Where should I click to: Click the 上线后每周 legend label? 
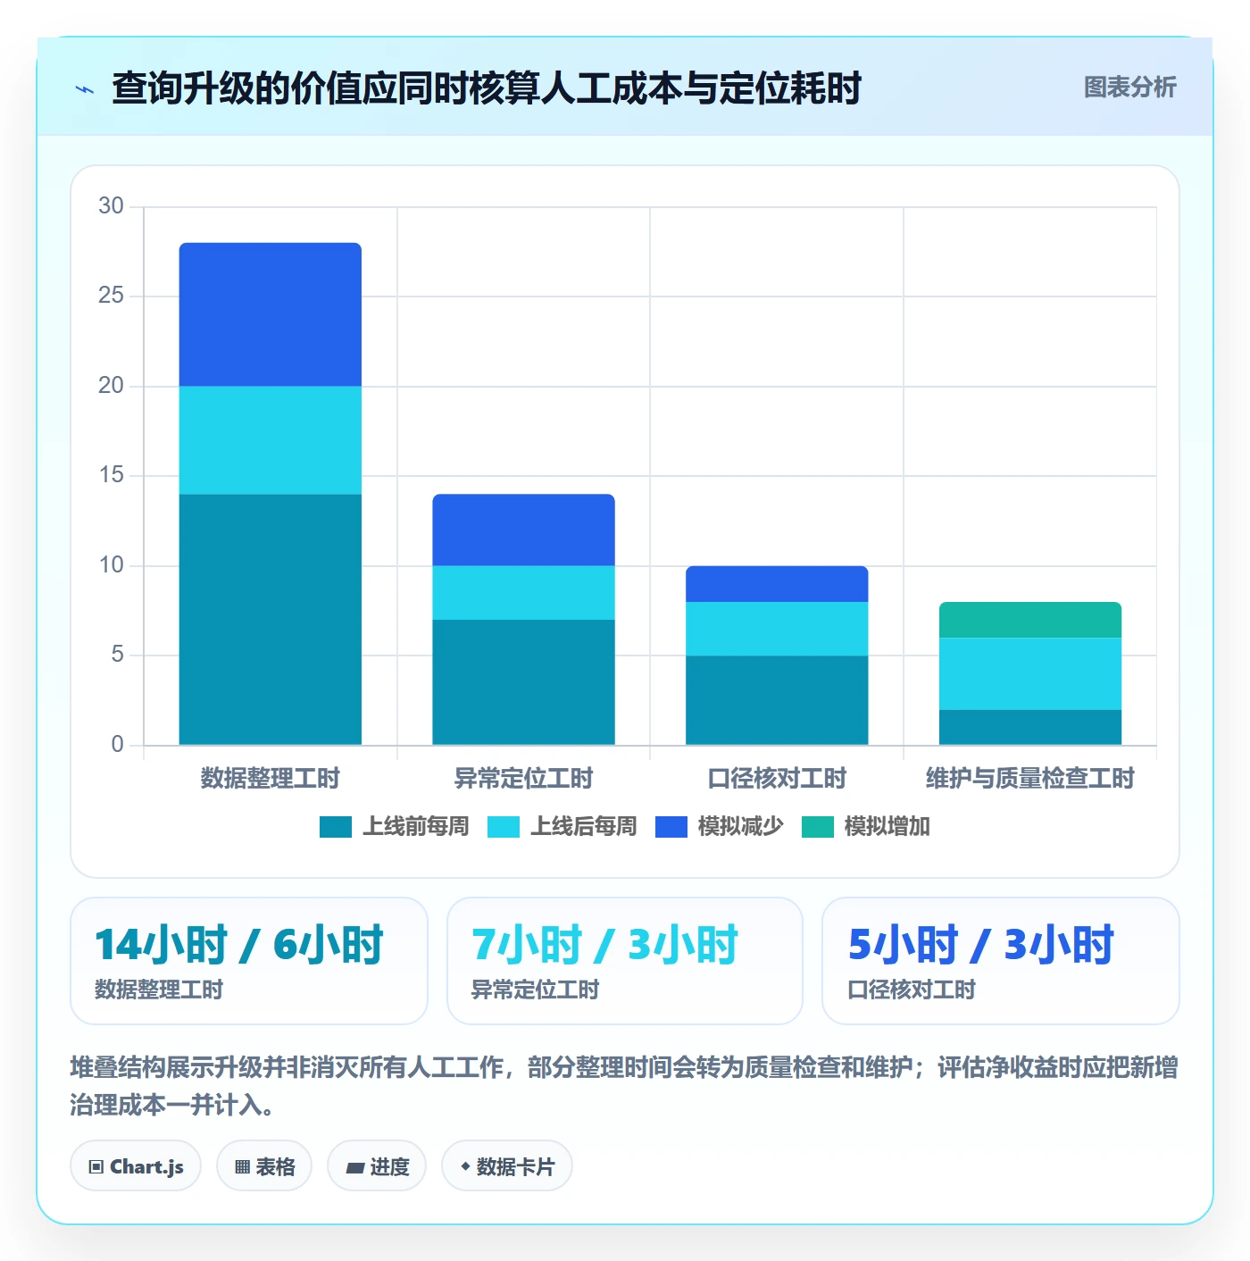[583, 827]
